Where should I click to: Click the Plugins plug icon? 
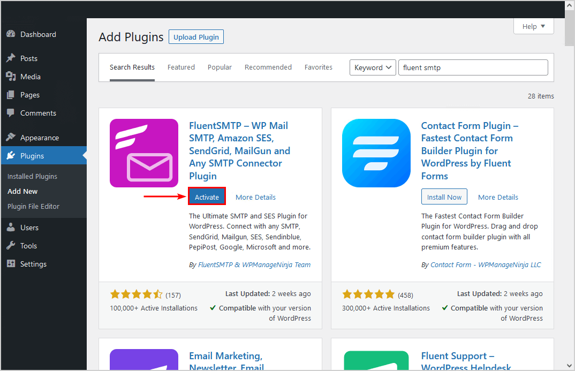pyautogui.click(x=11, y=155)
